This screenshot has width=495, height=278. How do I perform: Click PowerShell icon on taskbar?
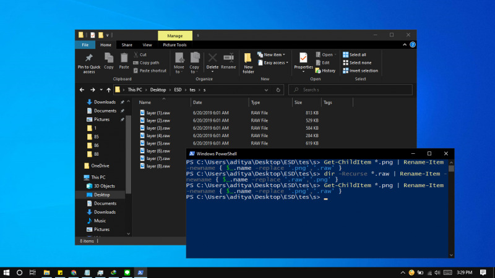click(140, 272)
